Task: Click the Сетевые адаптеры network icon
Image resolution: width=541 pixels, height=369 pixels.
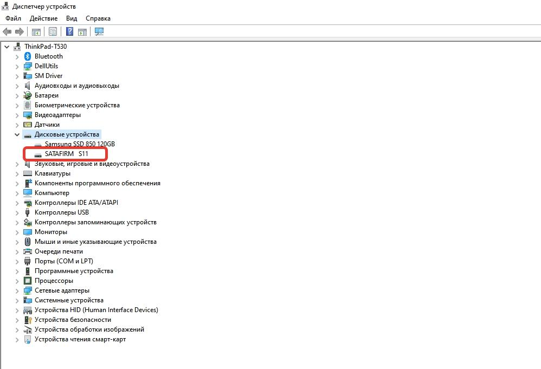Action: point(28,291)
